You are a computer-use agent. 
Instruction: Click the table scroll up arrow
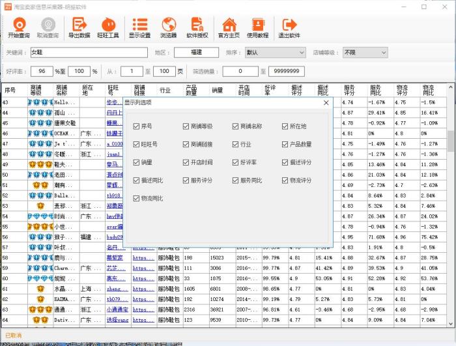(451, 87)
